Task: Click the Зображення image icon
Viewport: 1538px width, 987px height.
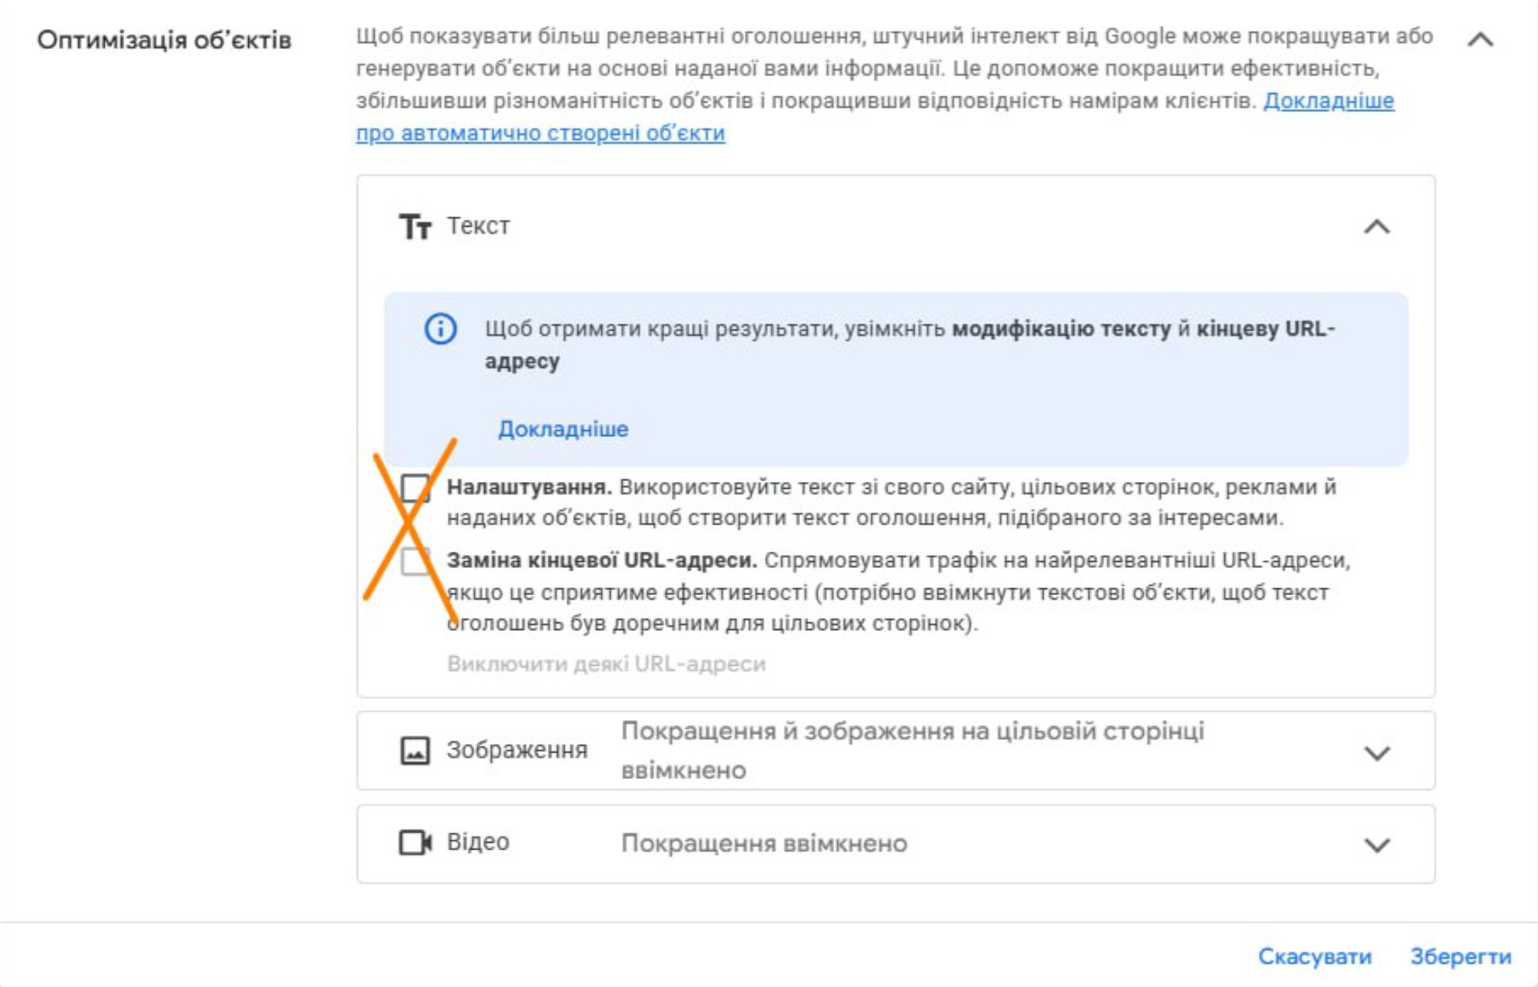Action: click(x=414, y=750)
